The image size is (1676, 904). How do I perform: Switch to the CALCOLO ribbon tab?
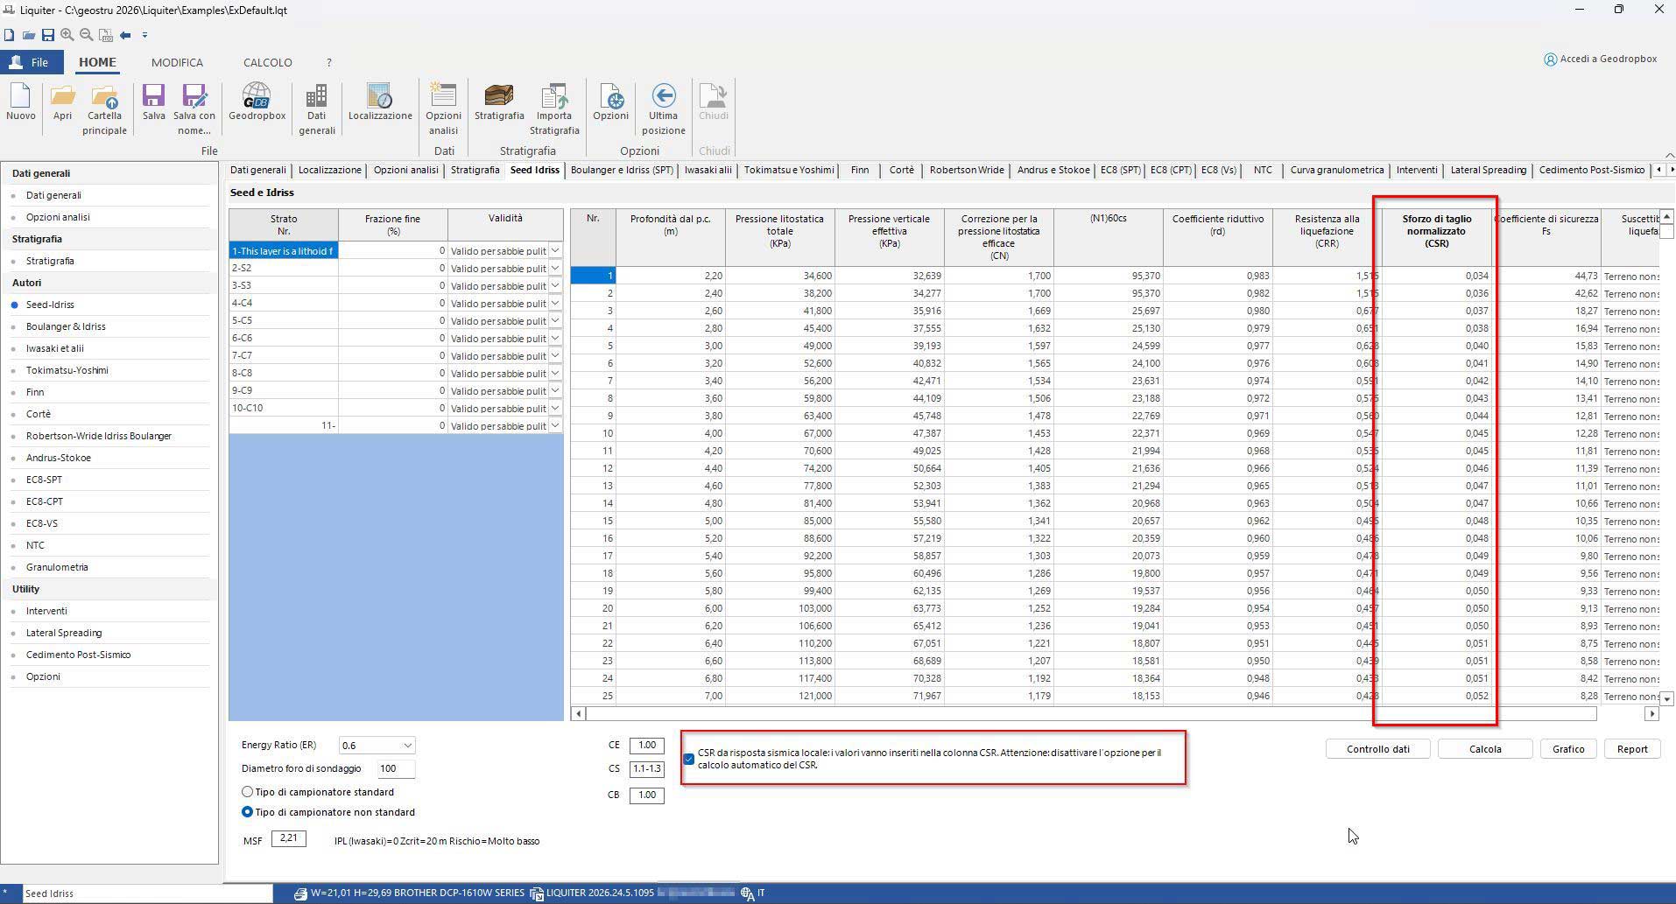click(267, 63)
